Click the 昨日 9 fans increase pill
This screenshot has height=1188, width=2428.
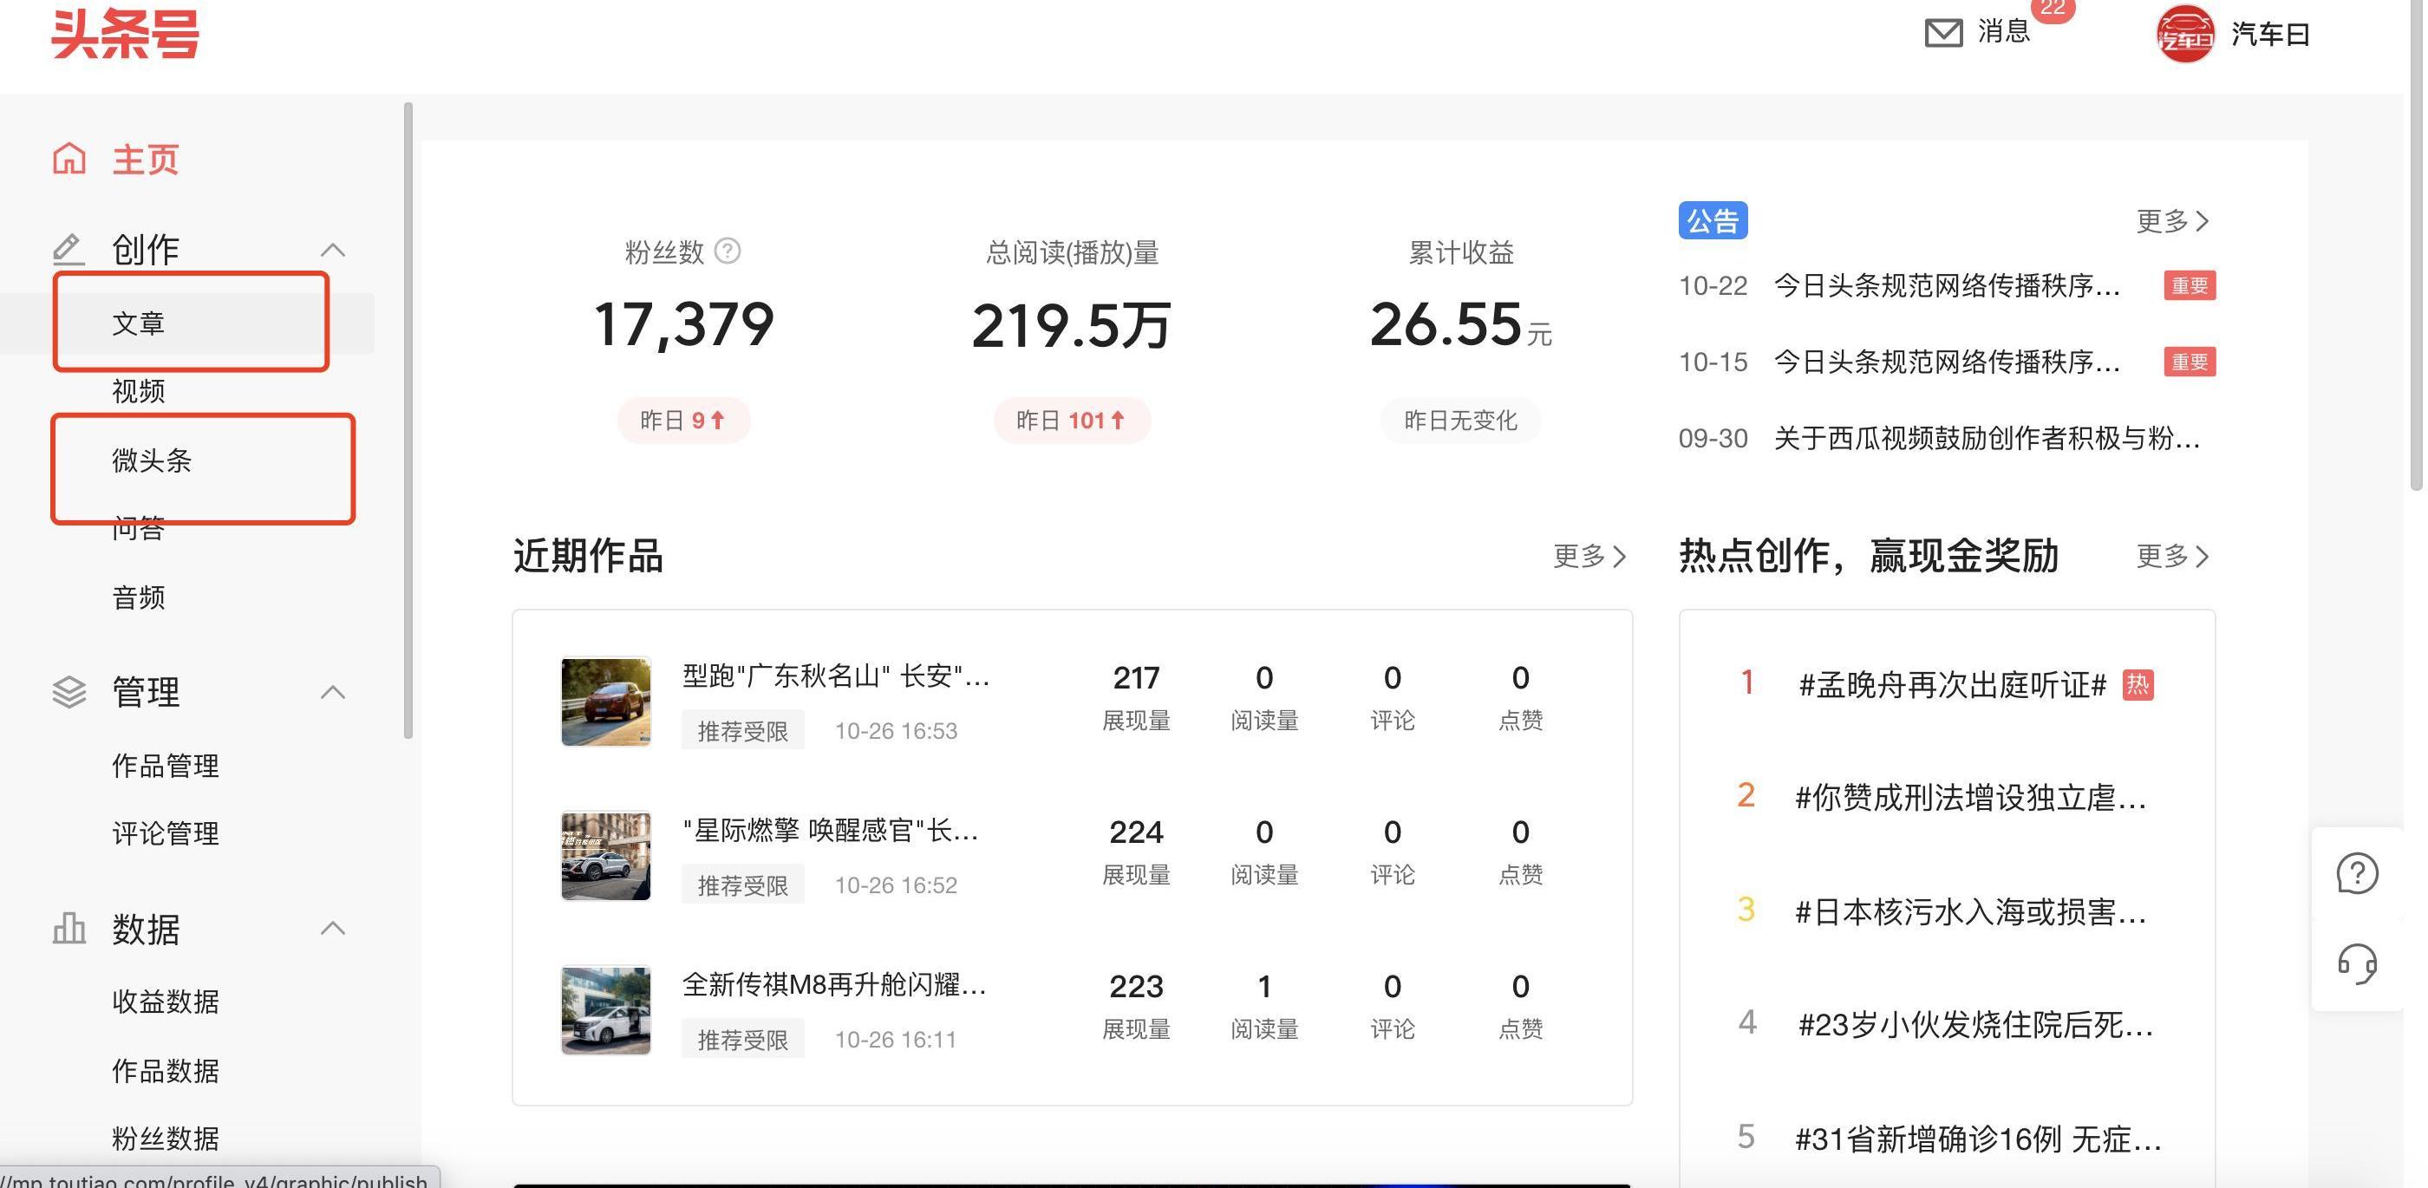click(x=683, y=421)
